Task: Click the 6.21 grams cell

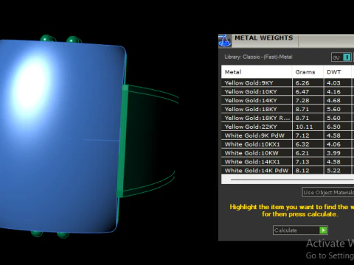Action: click(x=308, y=153)
